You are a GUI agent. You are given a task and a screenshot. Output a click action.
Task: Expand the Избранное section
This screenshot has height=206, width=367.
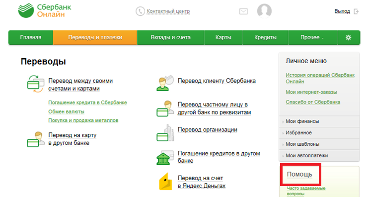(319, 133)
